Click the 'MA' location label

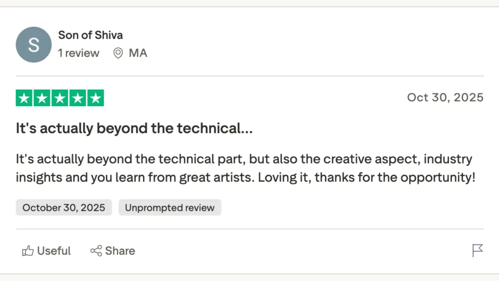click(138, 53)
